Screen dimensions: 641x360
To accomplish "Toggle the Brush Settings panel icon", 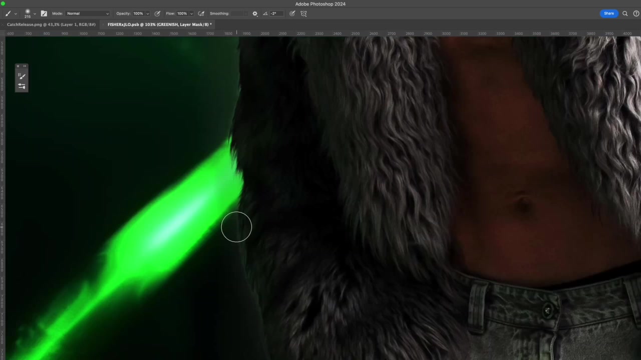I will coord(44,13).
